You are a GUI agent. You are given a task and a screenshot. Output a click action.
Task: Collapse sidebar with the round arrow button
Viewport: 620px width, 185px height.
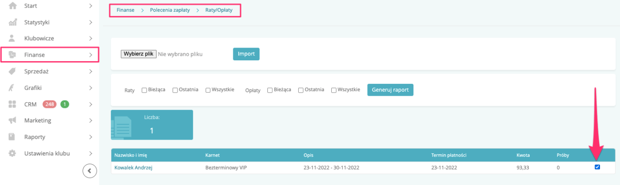[90, 171]
